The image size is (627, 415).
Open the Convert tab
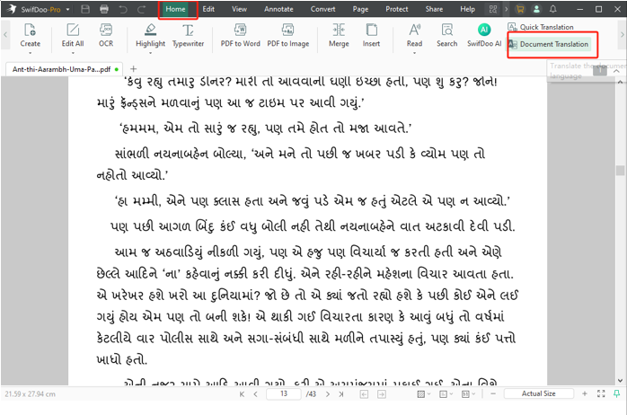pyautogui.click(x=322, y=9)
